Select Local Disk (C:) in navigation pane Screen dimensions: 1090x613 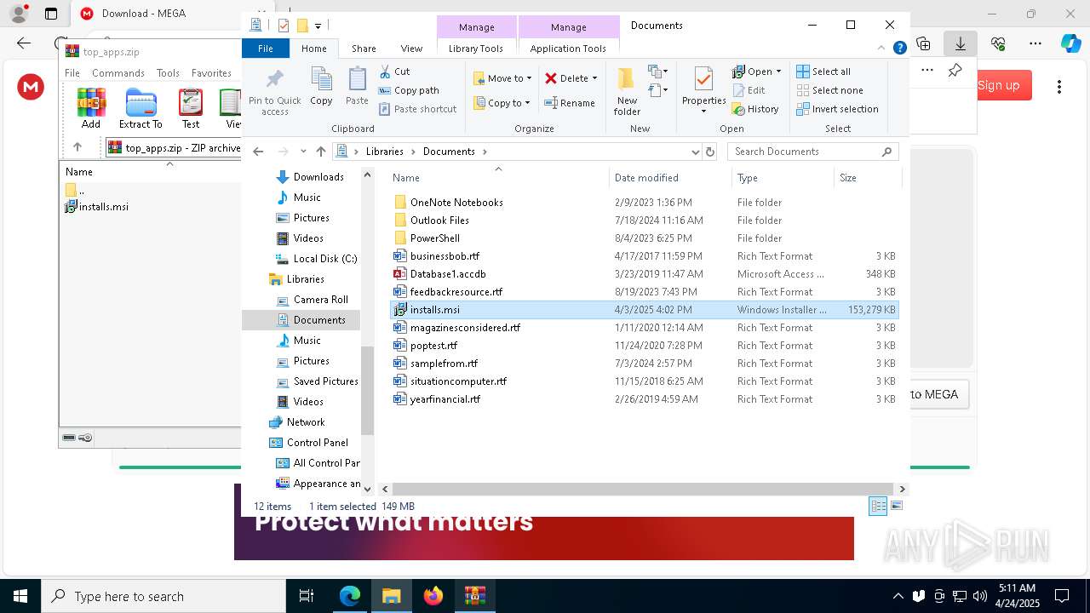316,259
